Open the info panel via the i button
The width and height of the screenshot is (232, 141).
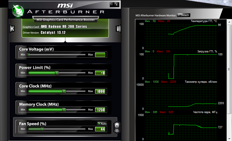pyautogui.click(x=118, y=29)
